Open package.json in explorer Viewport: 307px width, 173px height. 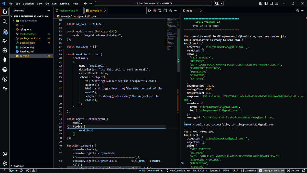[x=31, y=43]
